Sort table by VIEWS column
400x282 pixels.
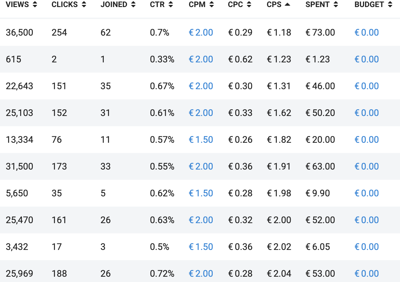click(x=22, y=4)
